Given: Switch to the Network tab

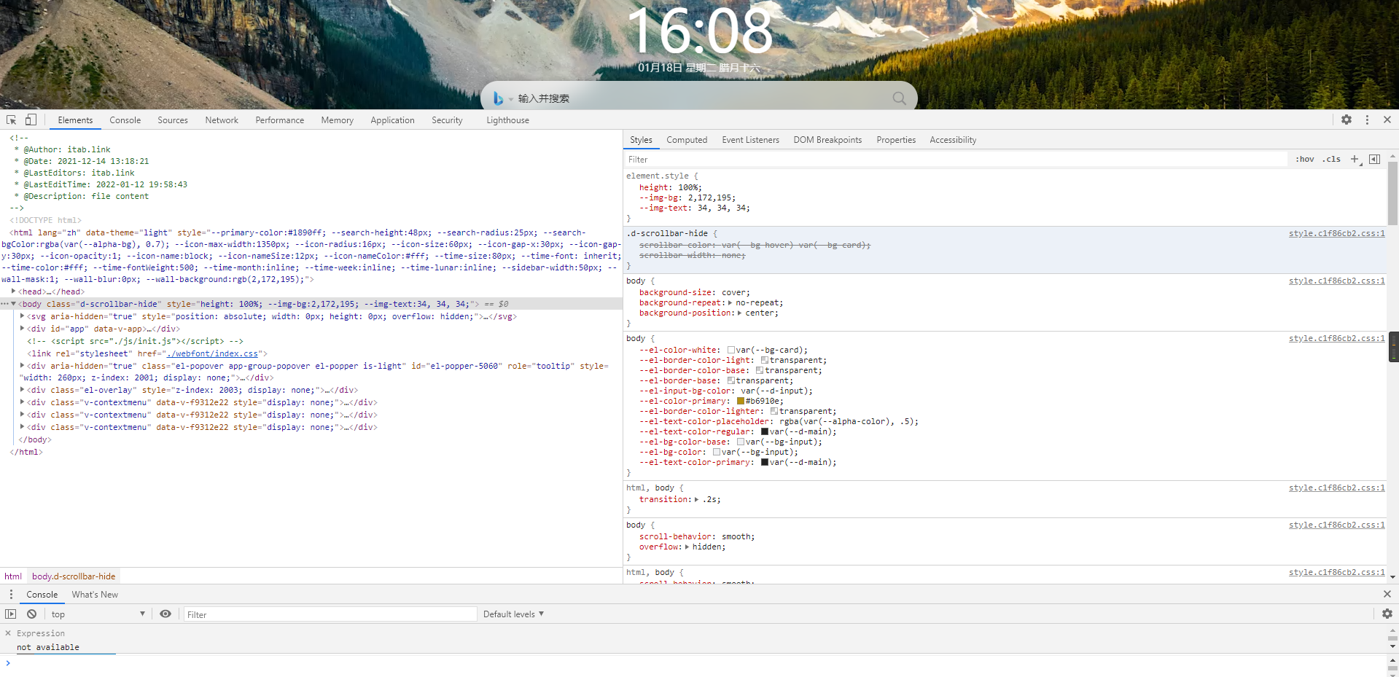Looking at the screenshot, I should pyautogui.click(x=222, y=120).
